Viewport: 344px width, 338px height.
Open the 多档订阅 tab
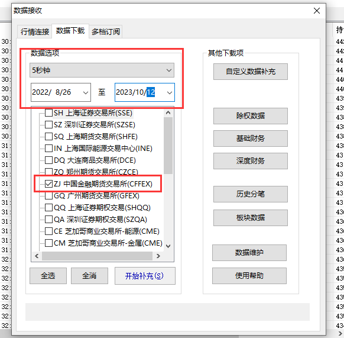point(106,31)
